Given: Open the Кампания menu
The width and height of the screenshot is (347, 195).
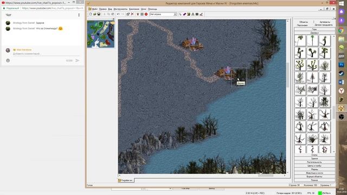Looking at the screenshot, I should click(134, 9).
